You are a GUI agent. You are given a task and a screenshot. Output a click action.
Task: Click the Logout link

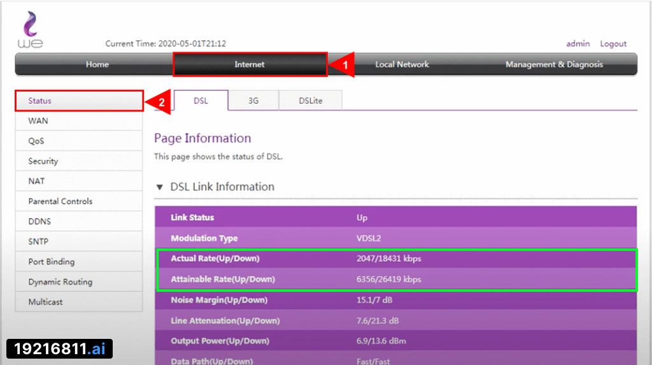coord(613,44)
